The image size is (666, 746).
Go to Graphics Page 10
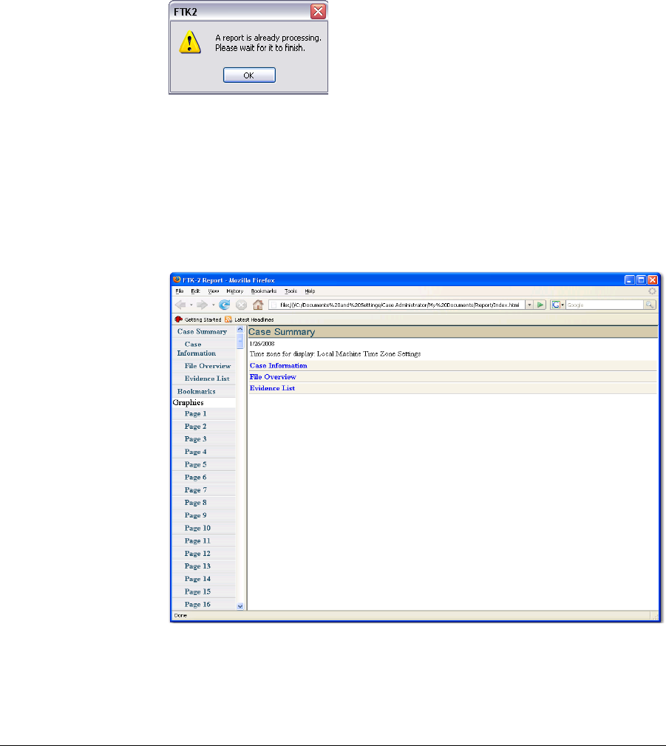point(197,528)
